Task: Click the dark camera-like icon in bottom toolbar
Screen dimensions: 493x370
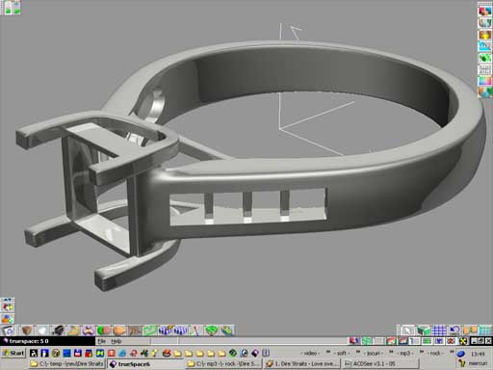Action: pos(58,330)
